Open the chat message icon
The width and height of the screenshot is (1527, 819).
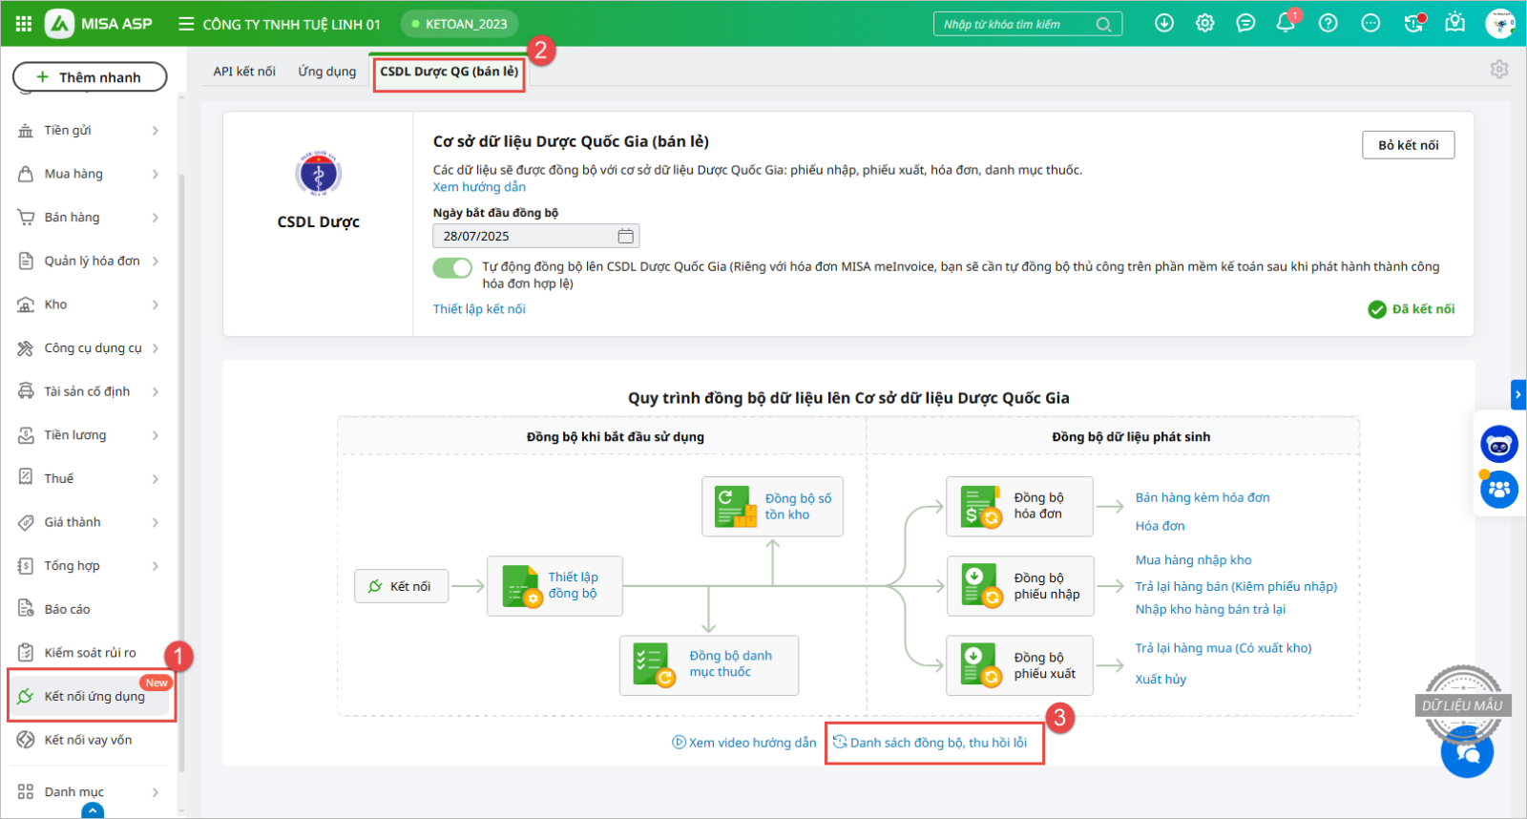click(1245, 23)
